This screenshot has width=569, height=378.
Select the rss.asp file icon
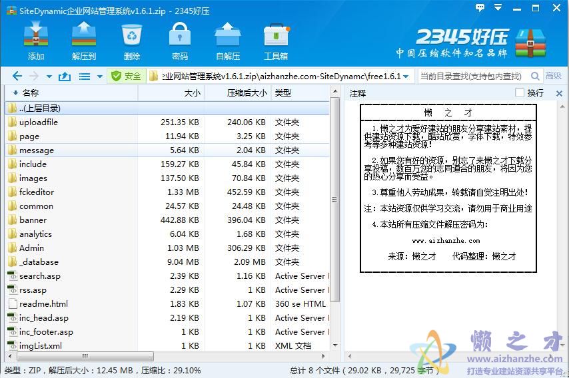click(x=13, y=289)
